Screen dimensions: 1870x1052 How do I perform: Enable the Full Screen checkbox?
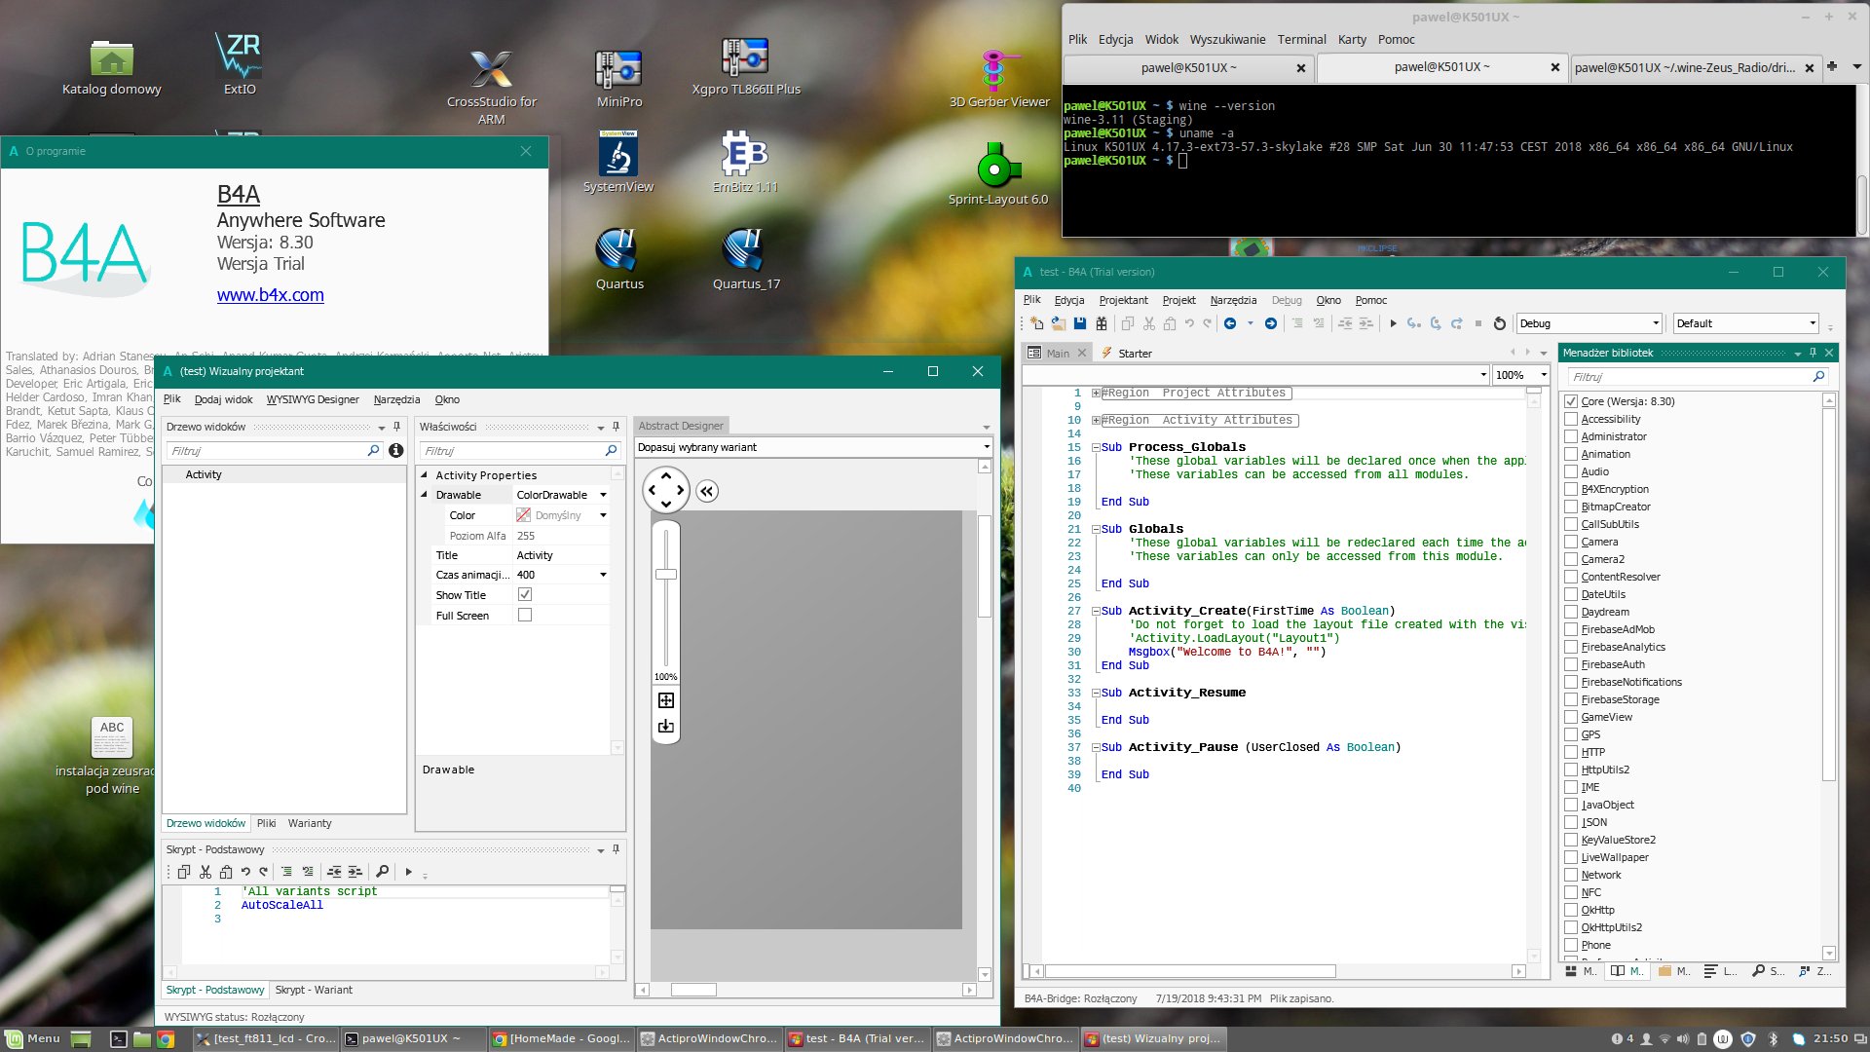coord(525,615)
